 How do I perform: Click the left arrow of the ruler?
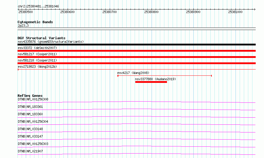point(18,10)
